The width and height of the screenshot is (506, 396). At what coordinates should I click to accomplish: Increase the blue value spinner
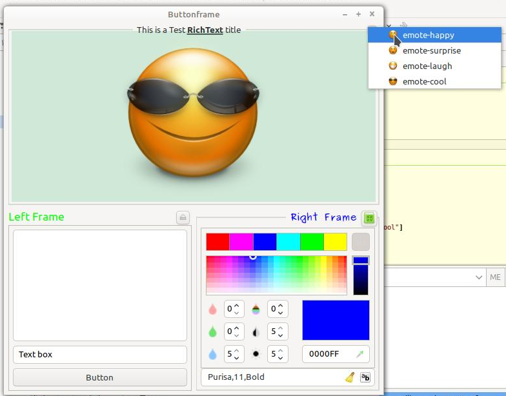237,351
